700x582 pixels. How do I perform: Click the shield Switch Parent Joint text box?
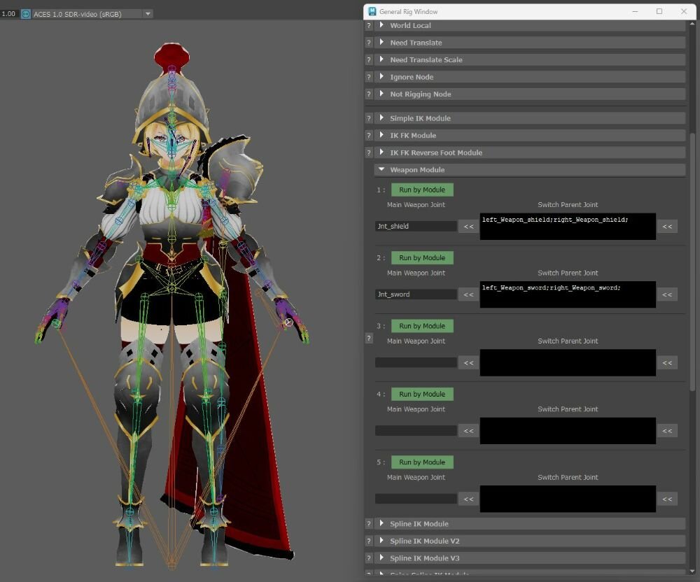click(x=568, y=227)
